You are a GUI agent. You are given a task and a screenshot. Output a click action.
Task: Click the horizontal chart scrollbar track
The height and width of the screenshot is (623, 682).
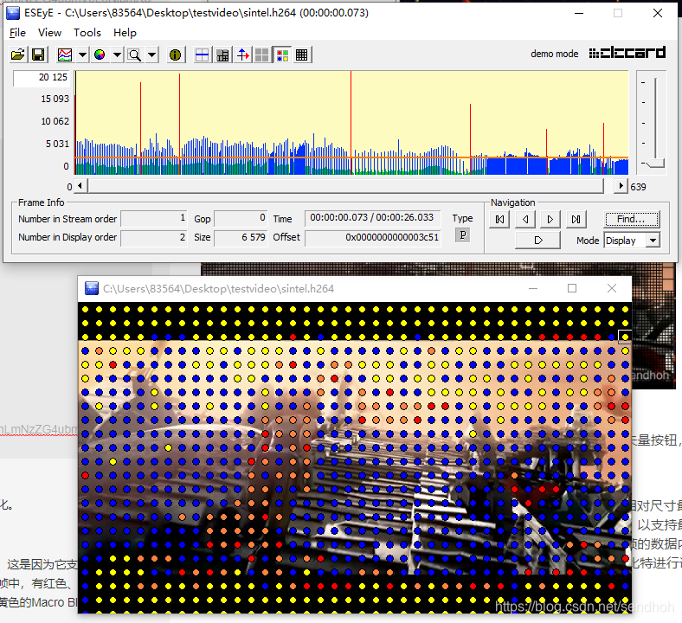(346, 186)
